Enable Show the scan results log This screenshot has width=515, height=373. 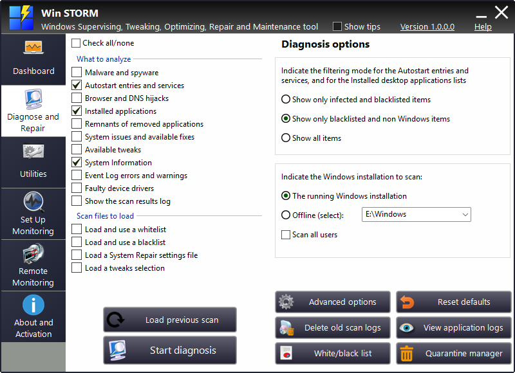pos(77,201)
